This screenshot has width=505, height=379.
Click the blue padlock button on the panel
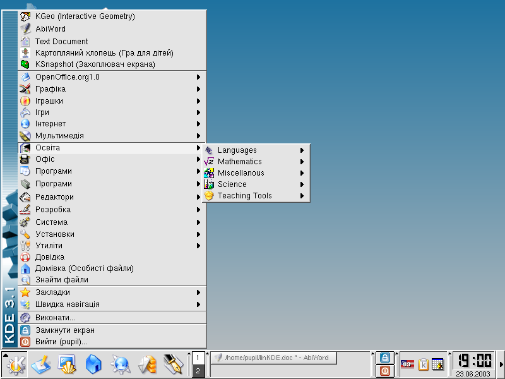(x=385, y=358)
